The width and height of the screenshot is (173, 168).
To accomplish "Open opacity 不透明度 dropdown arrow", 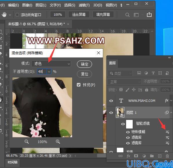I will (49, 72).
